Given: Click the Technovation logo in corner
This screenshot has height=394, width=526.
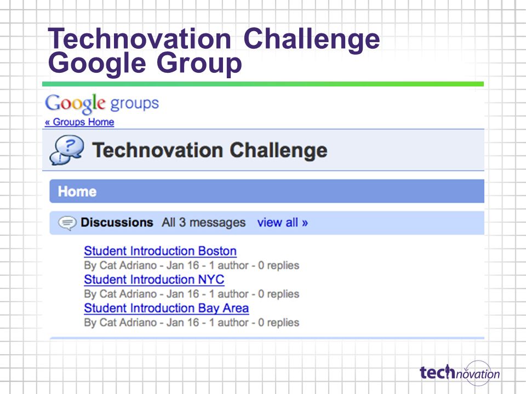Looking at the screenshot, I should [460, 373].
